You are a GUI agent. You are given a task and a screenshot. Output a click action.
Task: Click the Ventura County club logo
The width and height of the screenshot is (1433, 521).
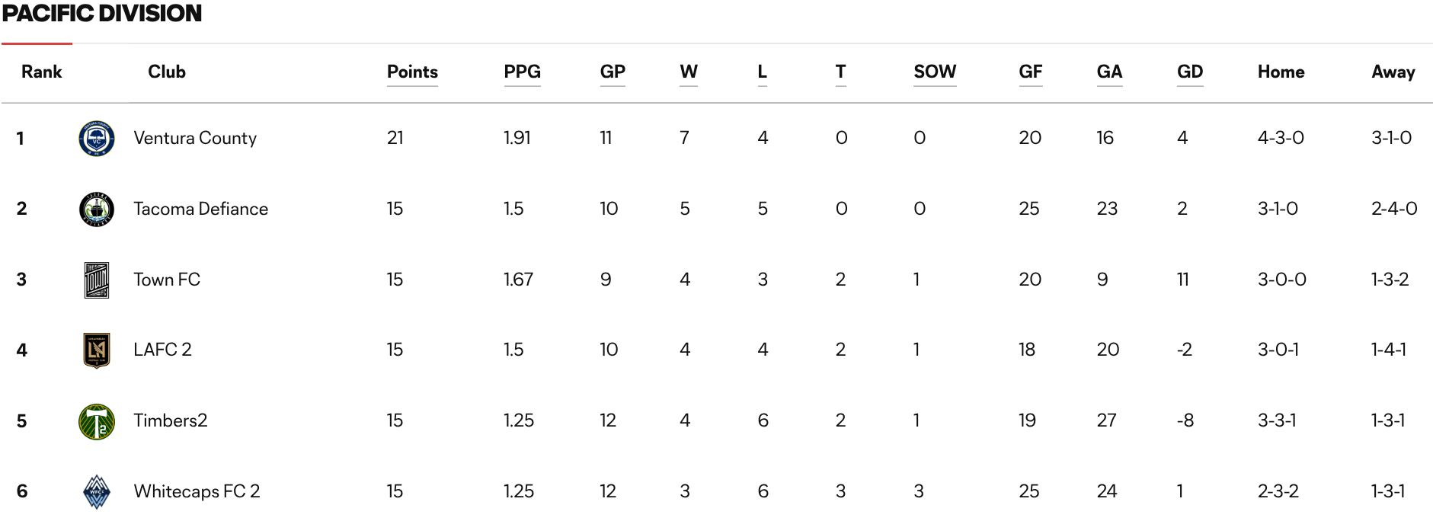click(97, 139)
